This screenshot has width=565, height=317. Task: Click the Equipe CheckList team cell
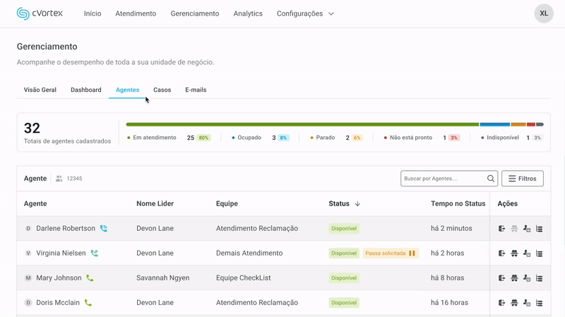243,277
